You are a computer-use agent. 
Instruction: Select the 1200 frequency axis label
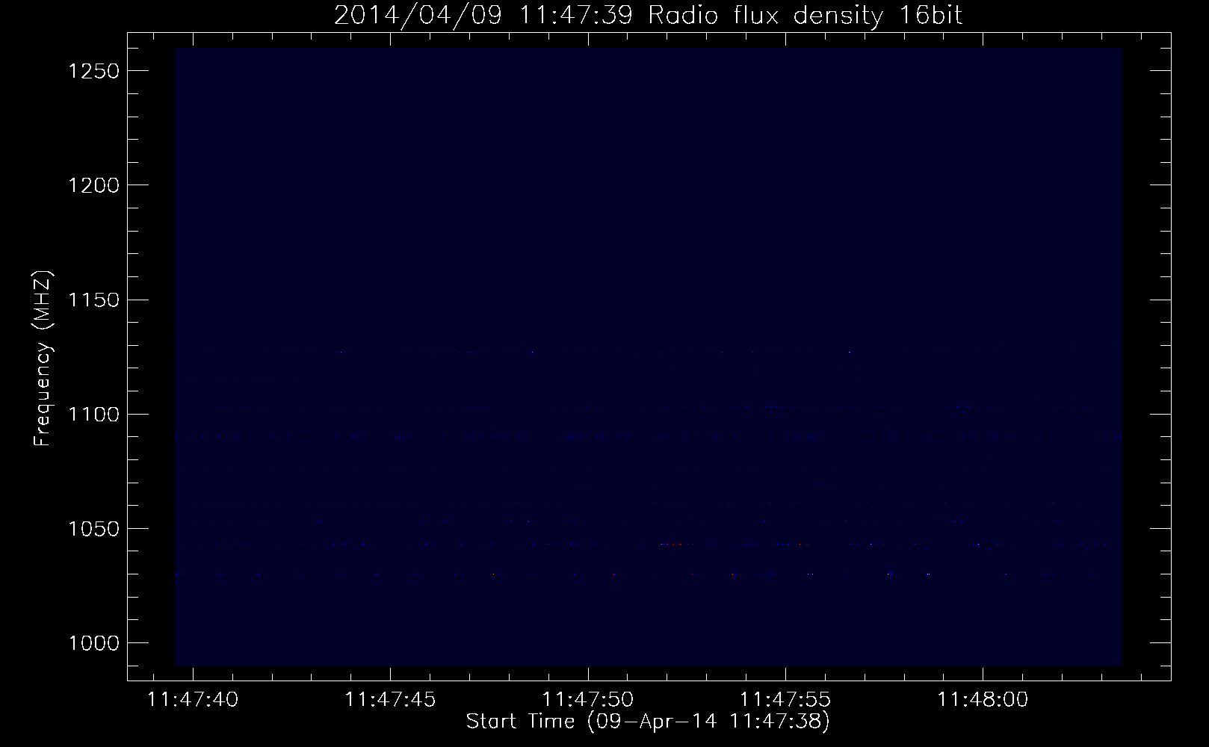[x=93, y=185]
